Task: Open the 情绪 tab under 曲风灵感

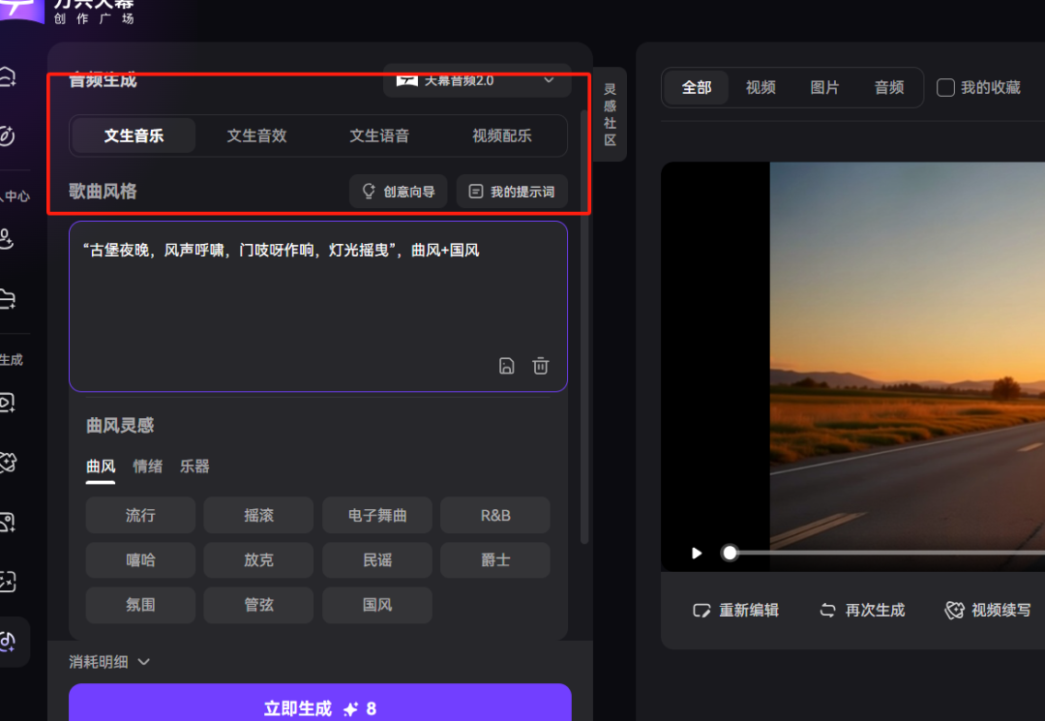Action: pyautogui.click(x=147, y=466)
